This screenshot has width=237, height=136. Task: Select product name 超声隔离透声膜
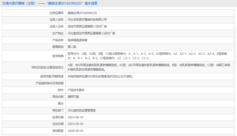tap(77, 40)
